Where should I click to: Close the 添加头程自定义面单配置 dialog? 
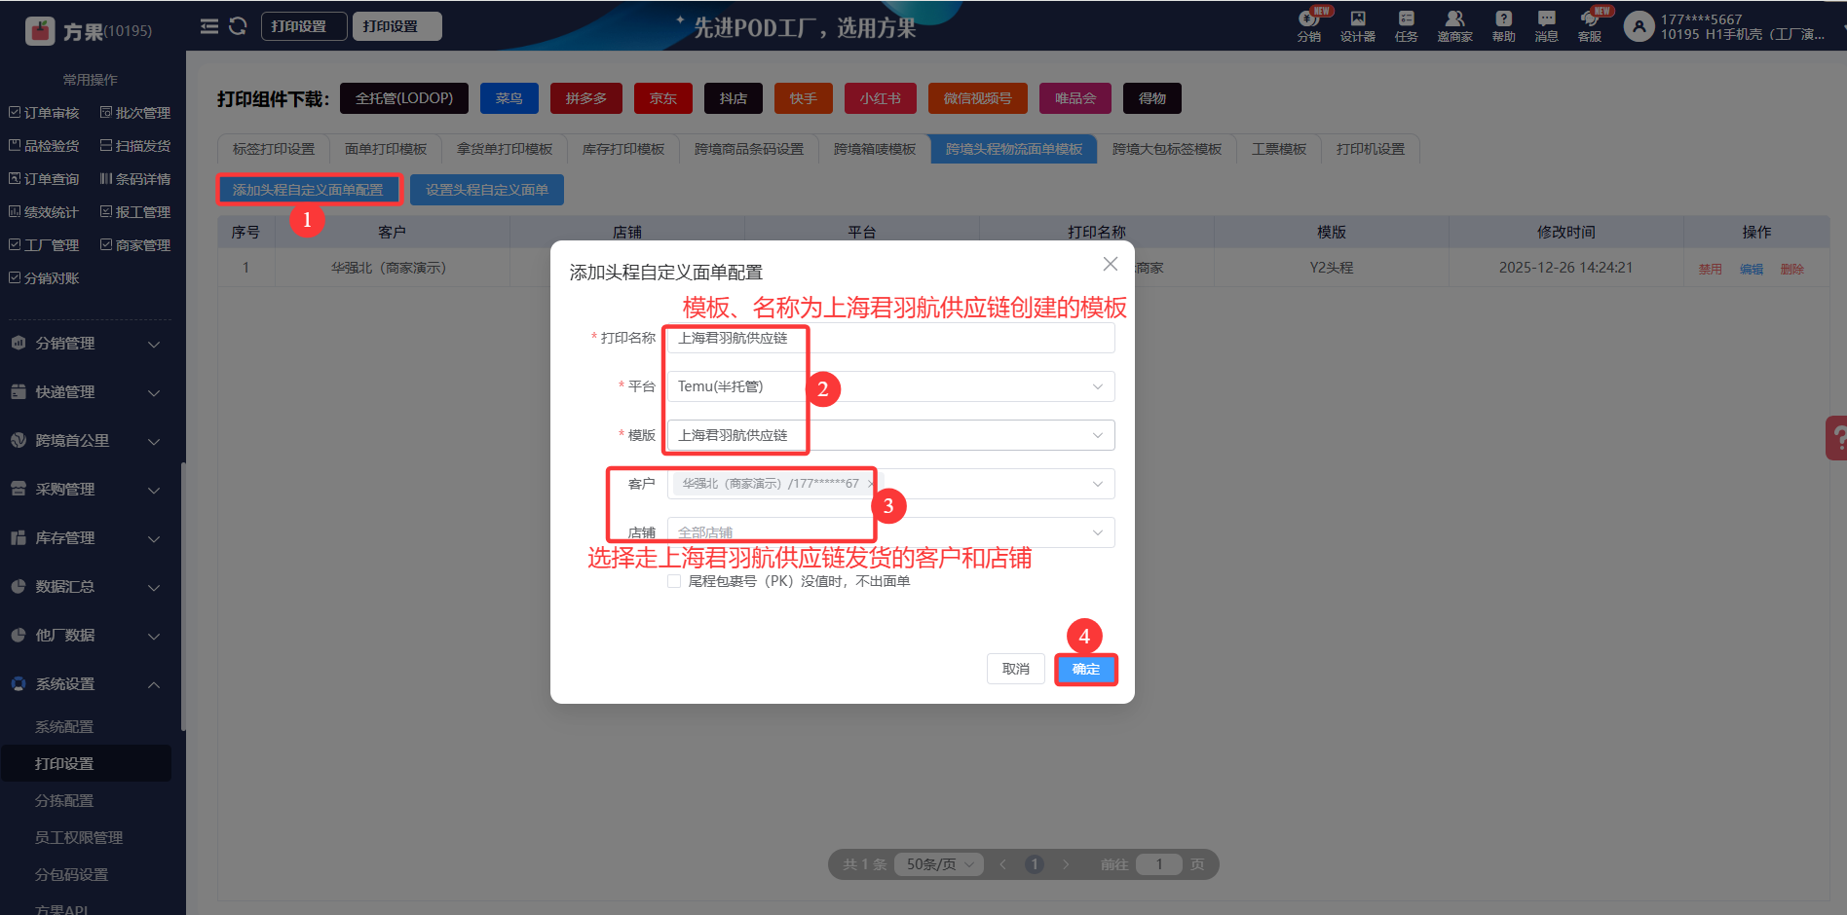(x=1110, y=265)
